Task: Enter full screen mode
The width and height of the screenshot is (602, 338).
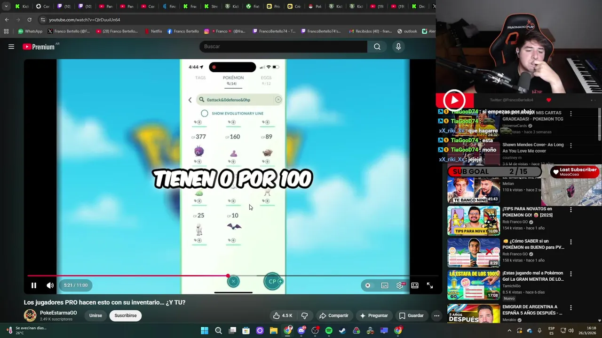Action: tap(430, 285)
